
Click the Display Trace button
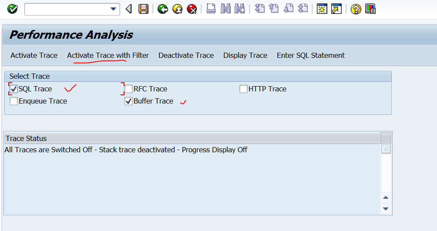245,55
